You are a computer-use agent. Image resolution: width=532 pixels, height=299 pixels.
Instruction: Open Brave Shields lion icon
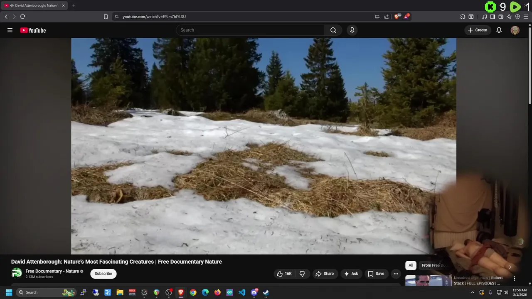click(x=397, y=17)
